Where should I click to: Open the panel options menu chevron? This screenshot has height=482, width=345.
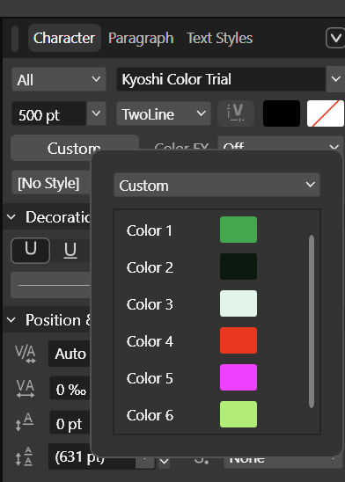pos(335,38)
